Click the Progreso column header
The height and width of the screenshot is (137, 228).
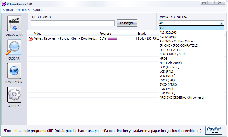(x=105, y=34)
